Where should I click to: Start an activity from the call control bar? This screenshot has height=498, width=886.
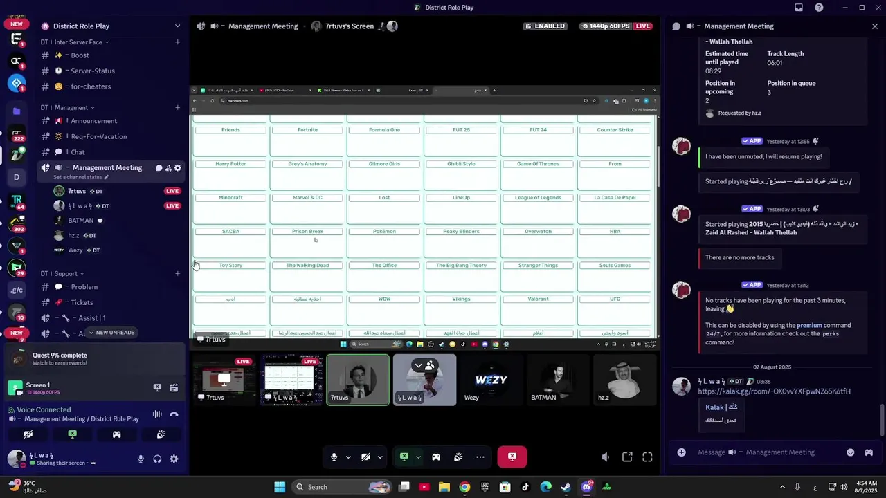[x=436, y=456]
